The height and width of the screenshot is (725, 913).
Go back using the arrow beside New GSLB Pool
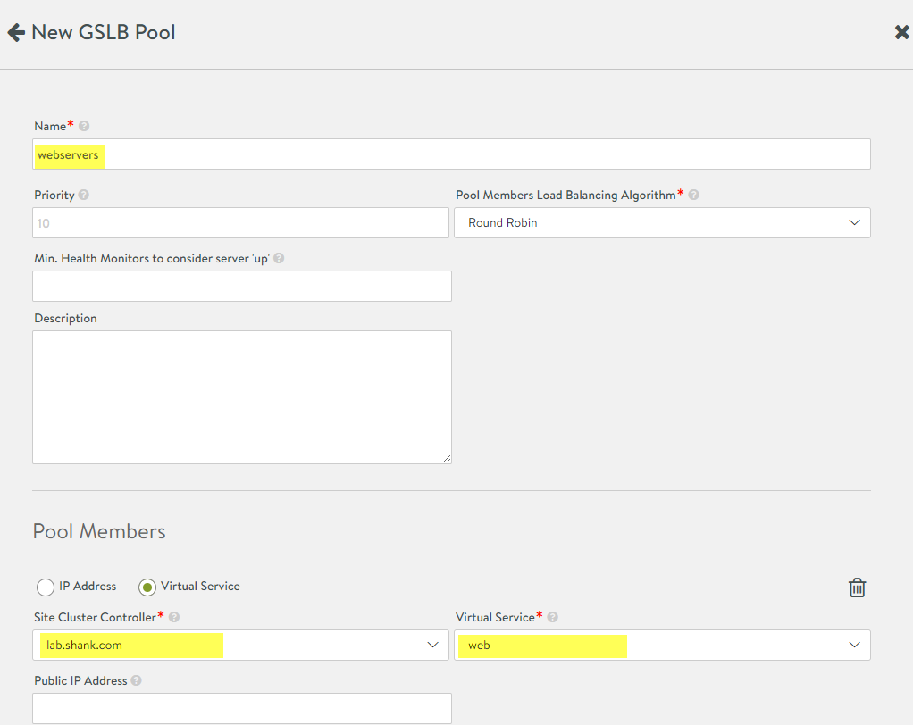[x=16, y=32]
